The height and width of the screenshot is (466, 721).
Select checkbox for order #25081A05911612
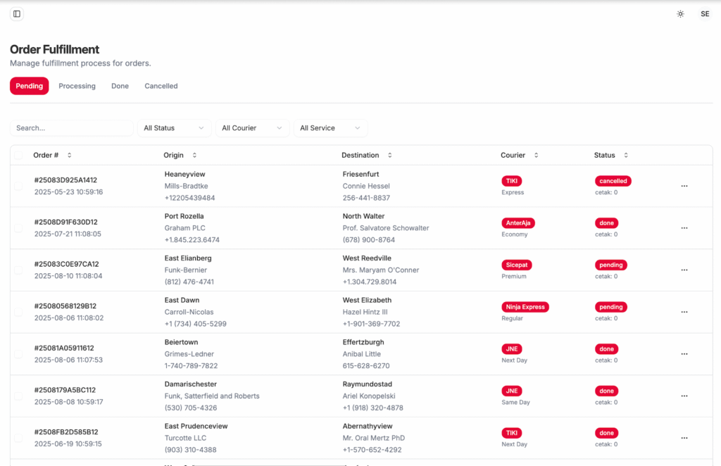pos(18,354)
